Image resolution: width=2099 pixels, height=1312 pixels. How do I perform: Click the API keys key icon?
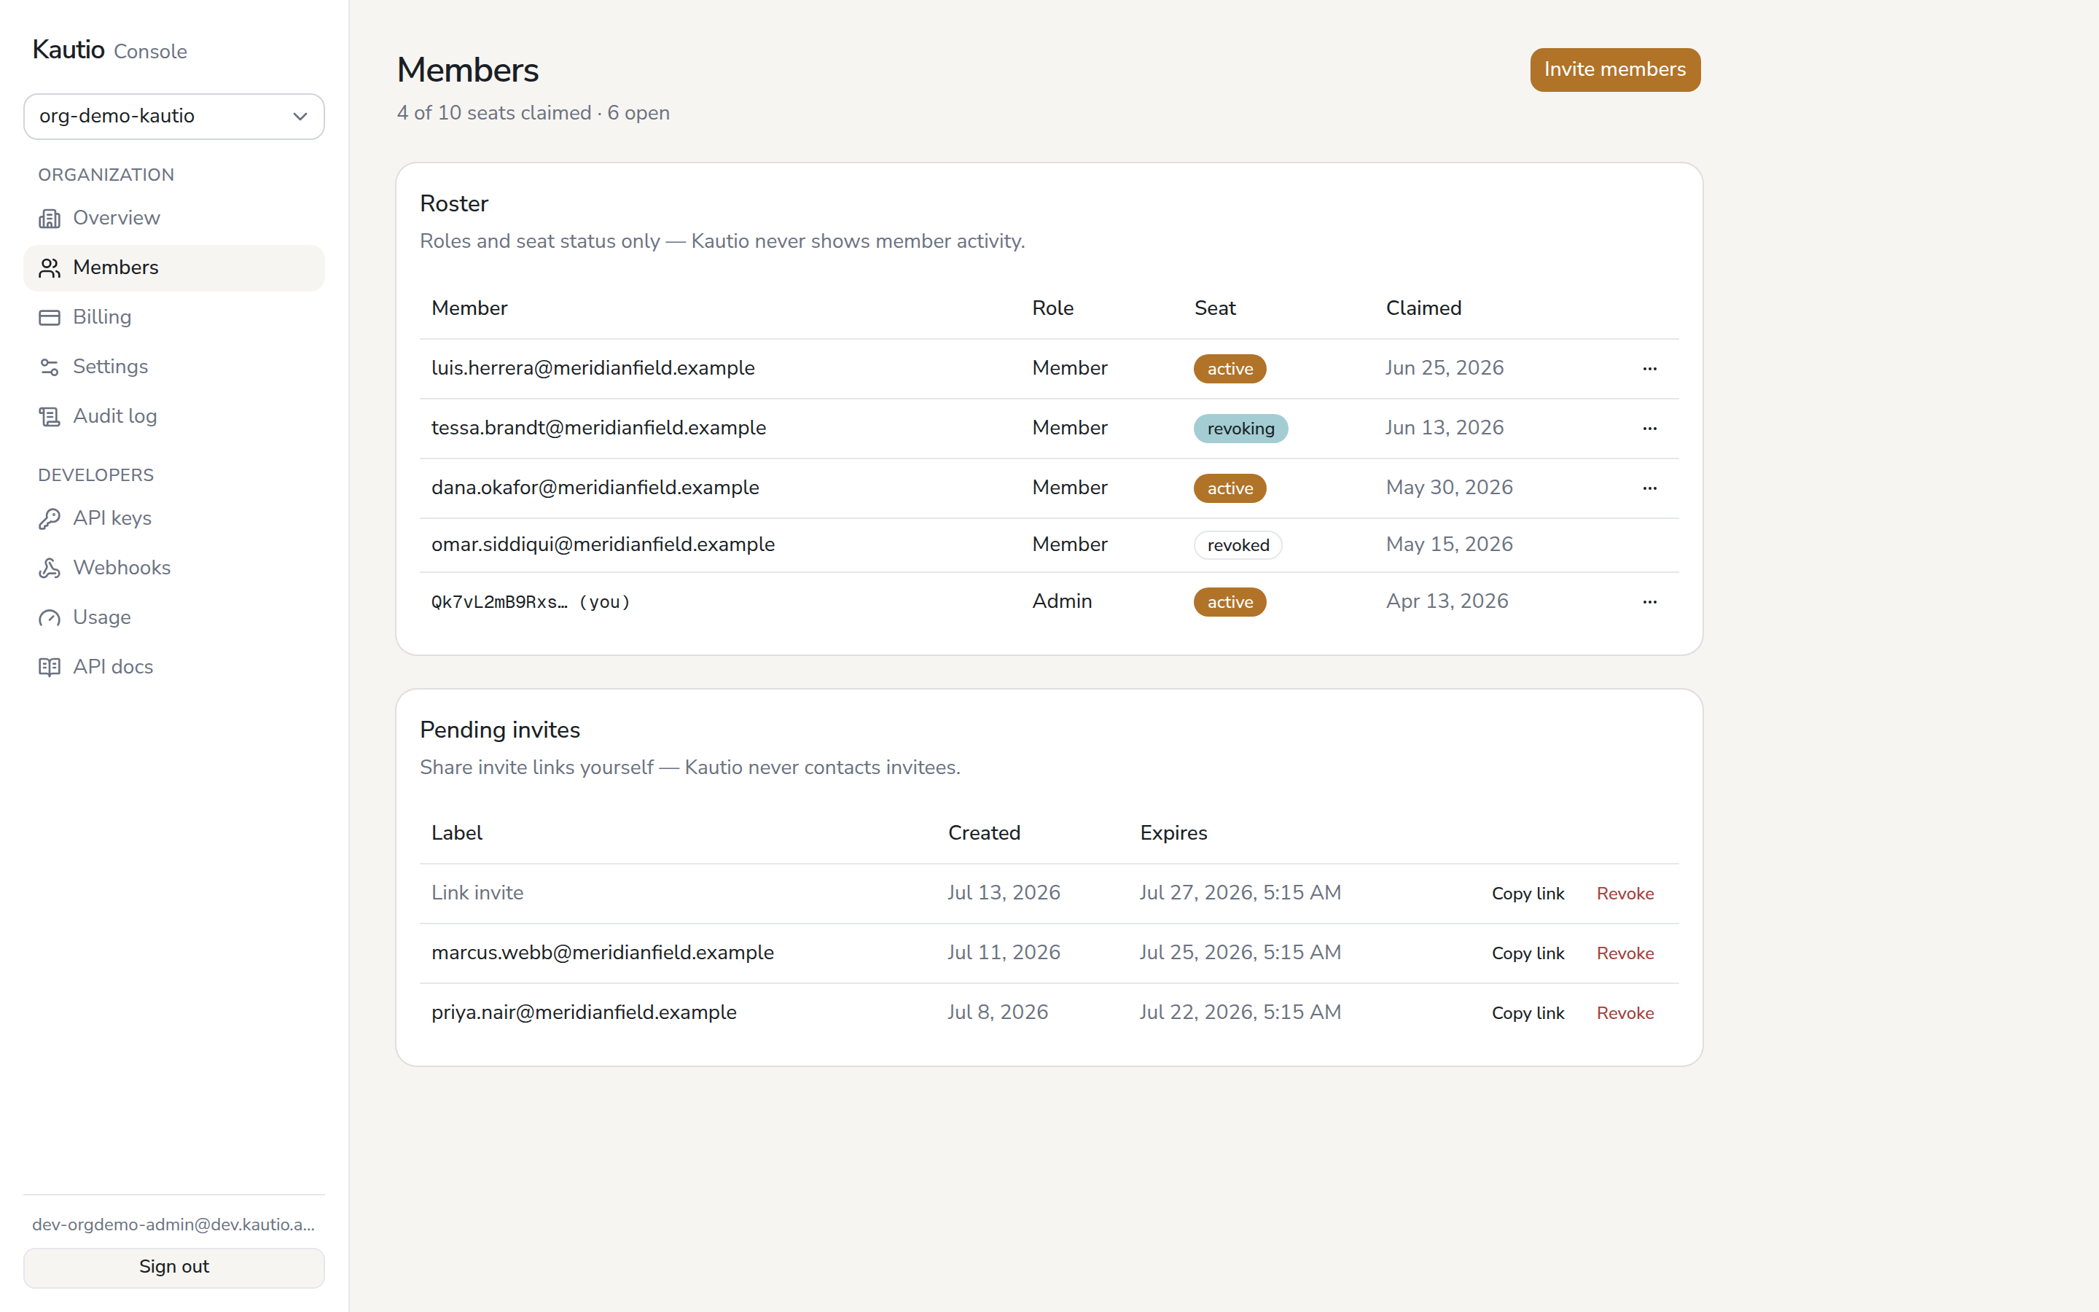click(50, 519)
